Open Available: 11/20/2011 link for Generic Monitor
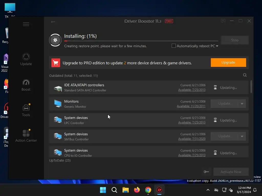Screen dimensions: 262x196 [x=191, y=106]
